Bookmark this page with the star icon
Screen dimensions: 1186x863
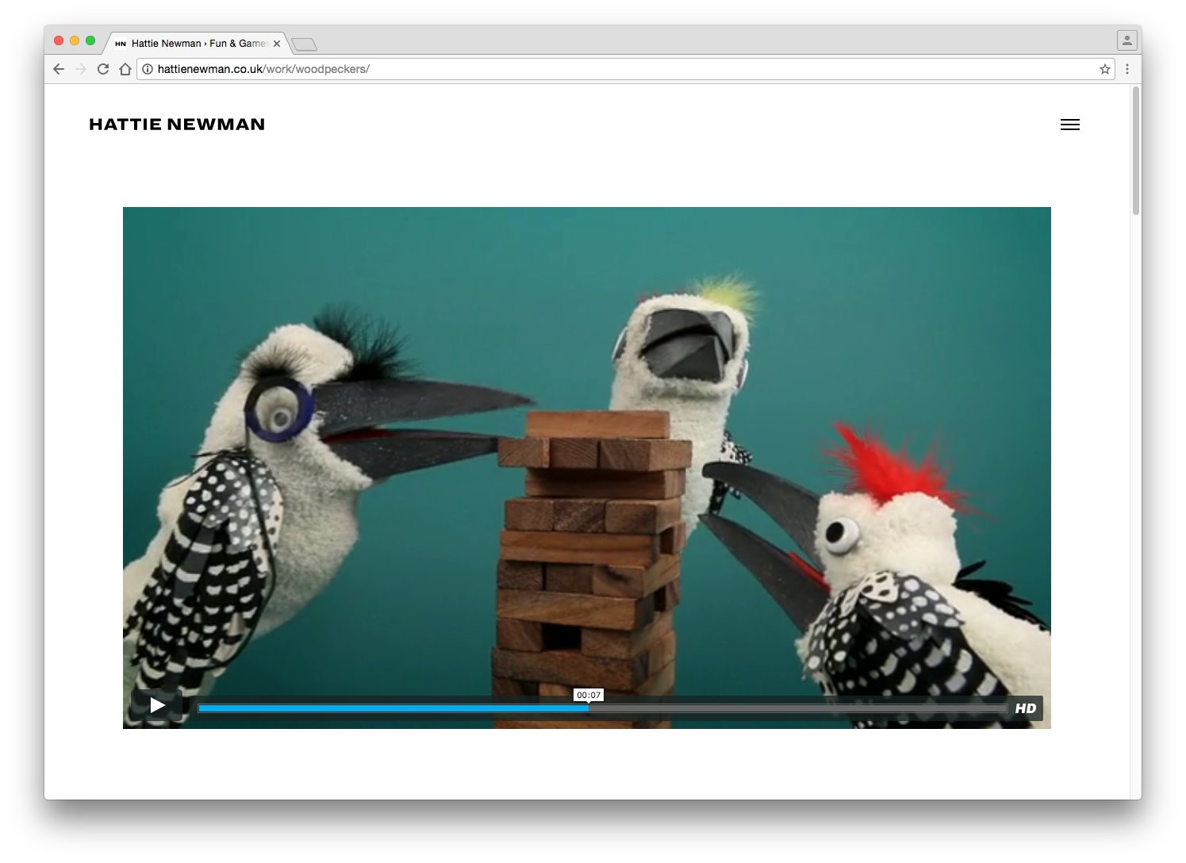click(1104, 69)
